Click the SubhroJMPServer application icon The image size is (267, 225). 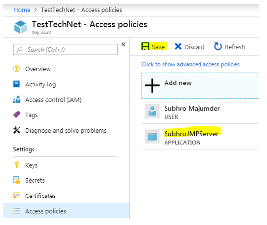[x=152, y=137]
